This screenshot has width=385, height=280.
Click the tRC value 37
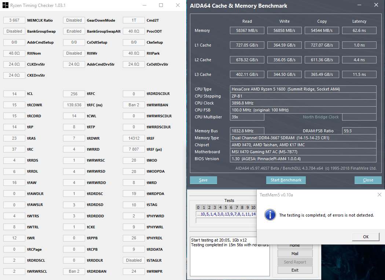click(x=14, y=149)
